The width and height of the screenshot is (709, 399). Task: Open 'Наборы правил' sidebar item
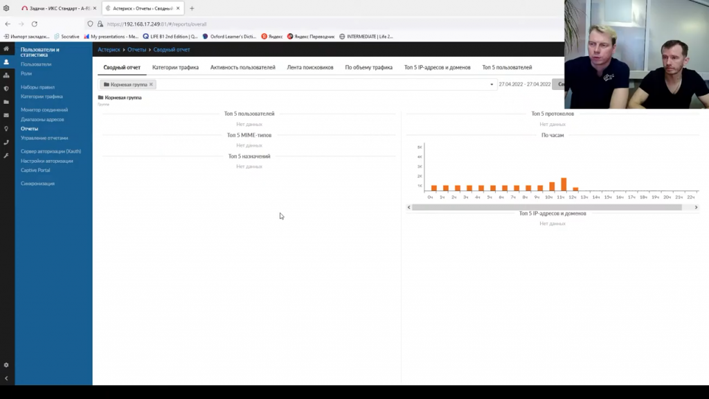pos(37,87)
